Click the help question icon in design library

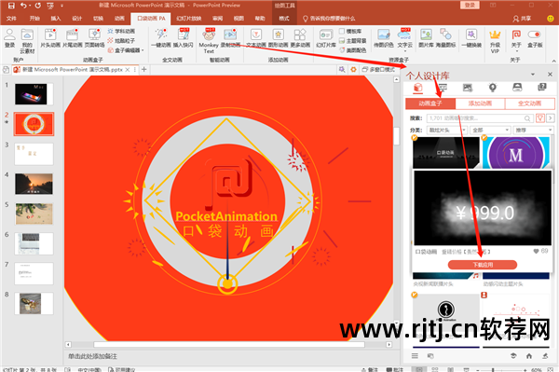[542, 87]
